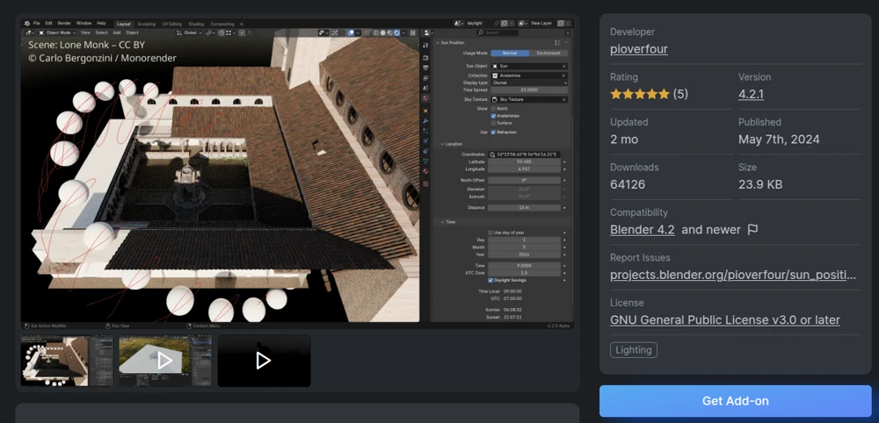The width and height of the screenshot is (879, 423).
Task: Uncheck the Daylight Savings checkbox
Action: coord(490,280)
